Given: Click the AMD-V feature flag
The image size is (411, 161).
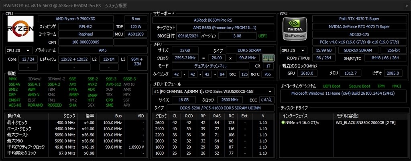Looking at the screenshot, I should pyautogui.click(x=34, y=95).
